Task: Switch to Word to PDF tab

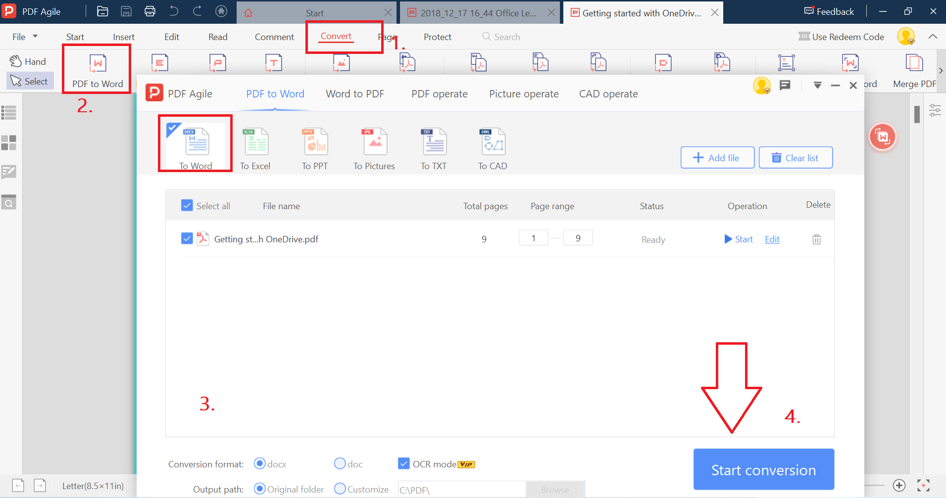Action: (355, 94)
